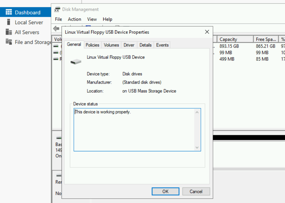285x203 pixels.
Task: Open the View menu in Disk Management
Action: click(x=92, y=19)
